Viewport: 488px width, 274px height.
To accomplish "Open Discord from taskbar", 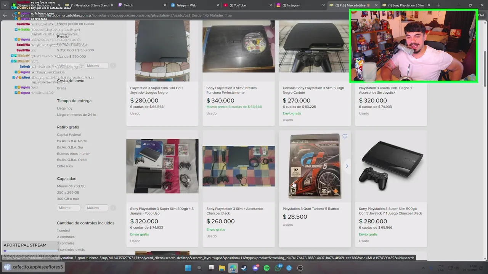I will tap(255, 268).
